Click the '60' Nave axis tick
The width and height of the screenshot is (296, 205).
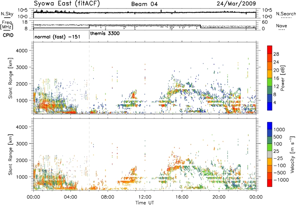click(265, 22)
